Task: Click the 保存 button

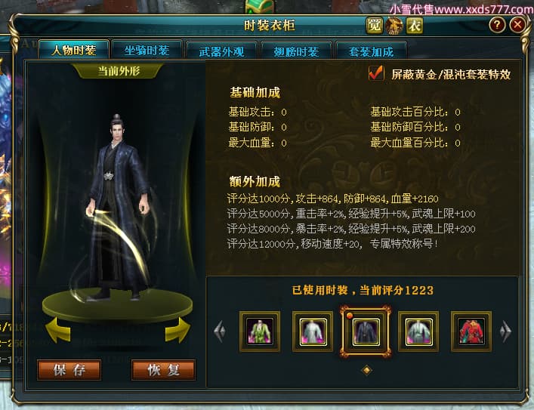Action: 69,370
